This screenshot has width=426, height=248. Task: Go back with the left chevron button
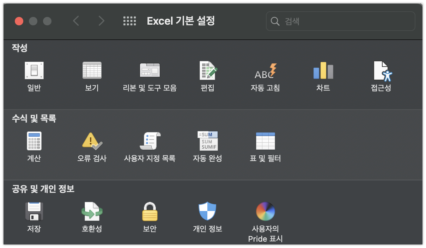(x=76, y=21)
